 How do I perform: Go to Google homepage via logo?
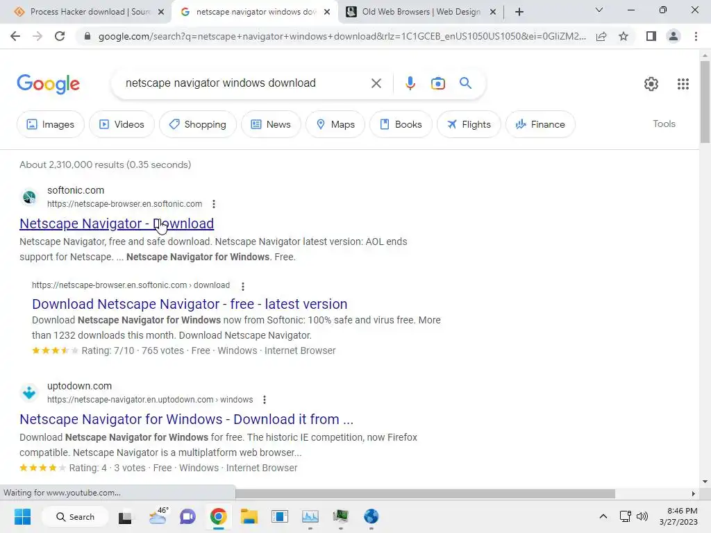49,84
